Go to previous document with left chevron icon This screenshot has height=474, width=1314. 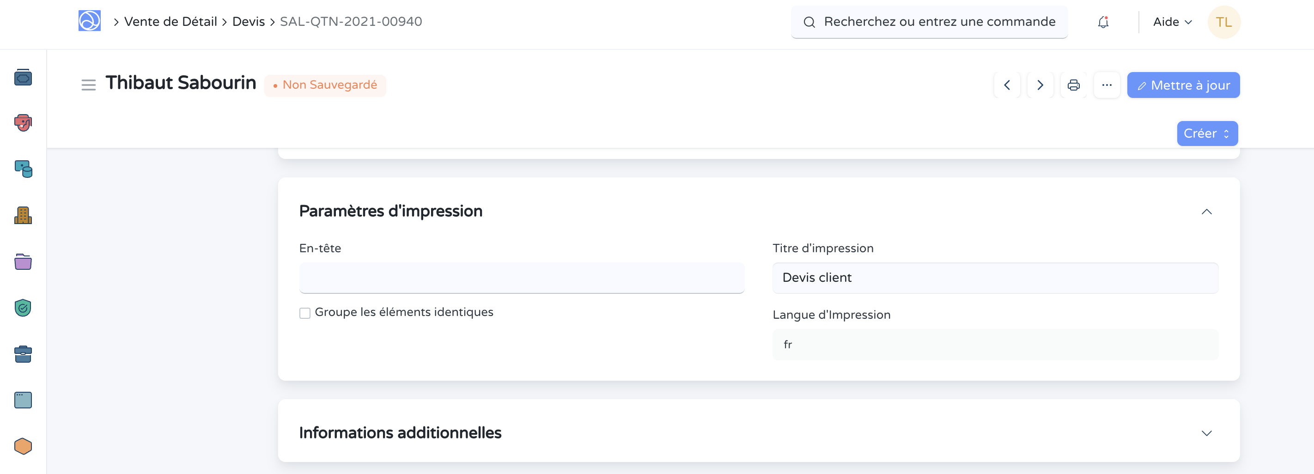click(x=1006, y=85)
